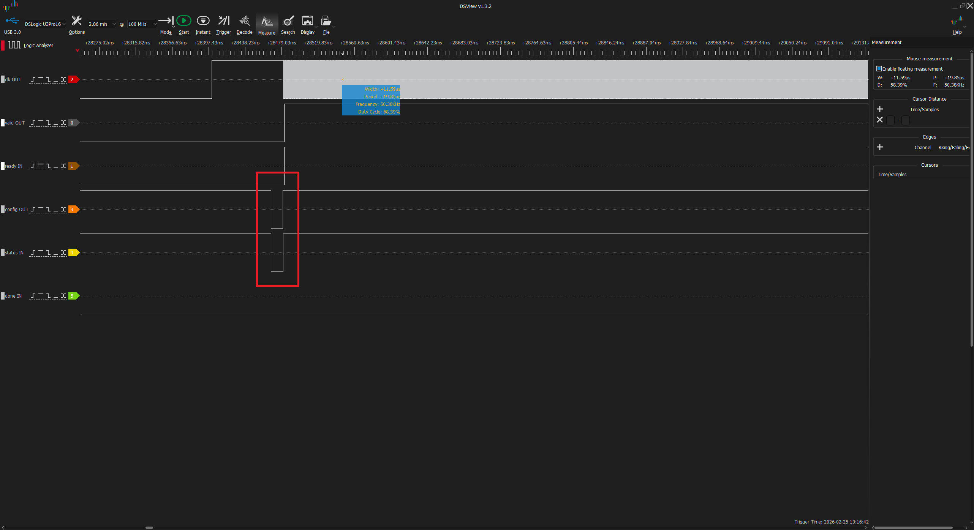Open the 100 MHz sample rate dropdown
This screenshot has height=530, width=974.
coord(142,24)
